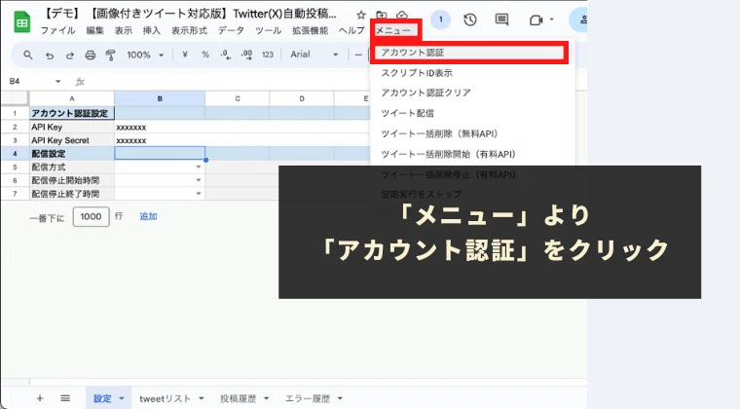Open the video call options arrow
The image size is (740, 409).
click(x=552, y=19)
